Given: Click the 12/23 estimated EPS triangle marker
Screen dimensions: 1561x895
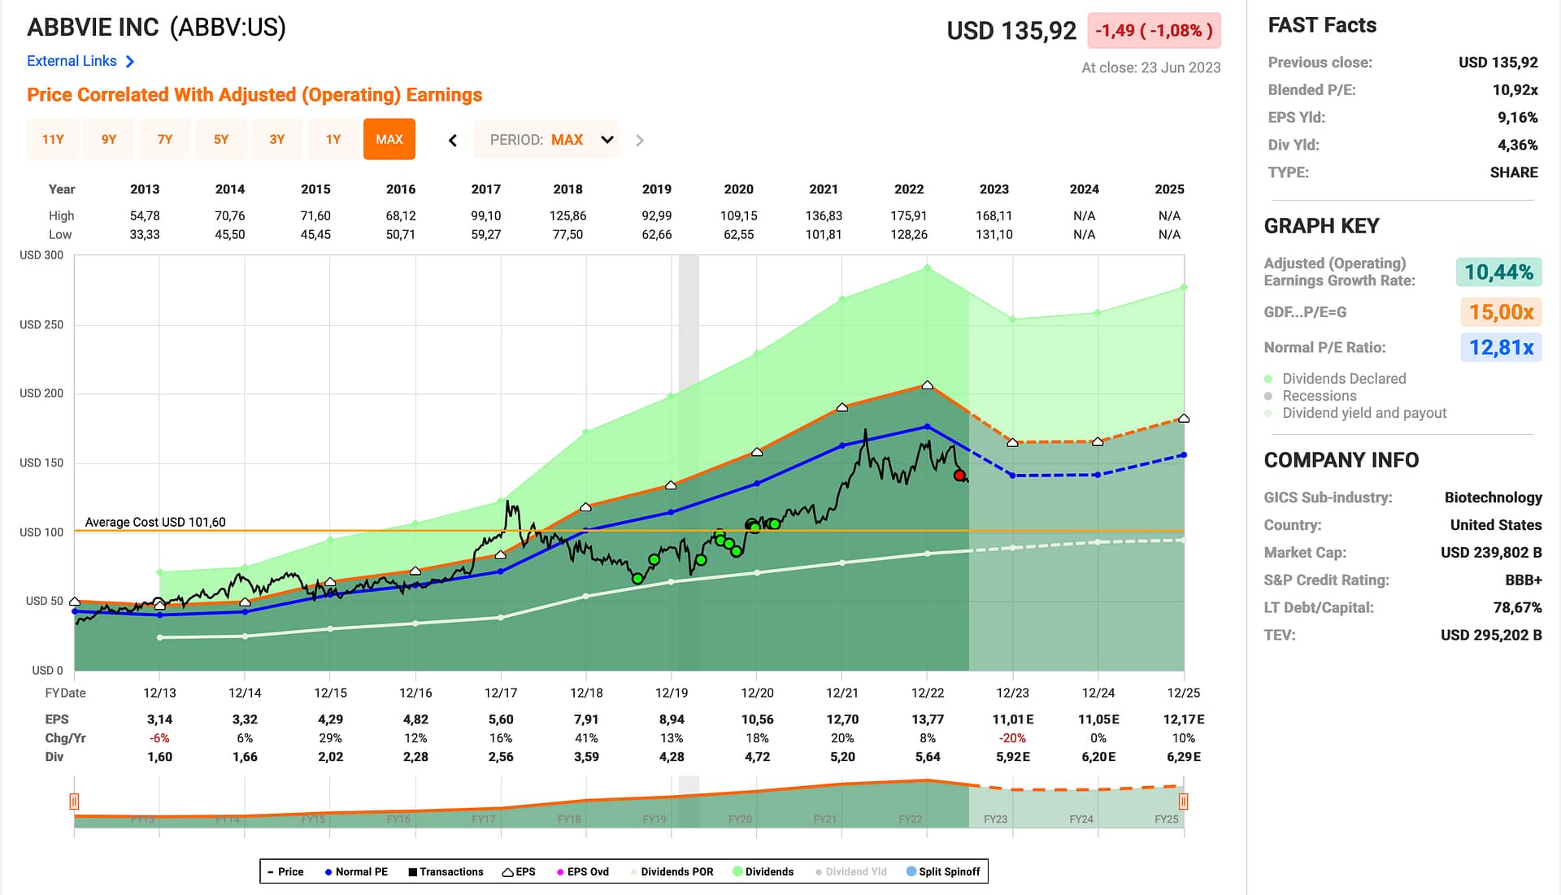Looking at the screenshot, I should 1012,443.
